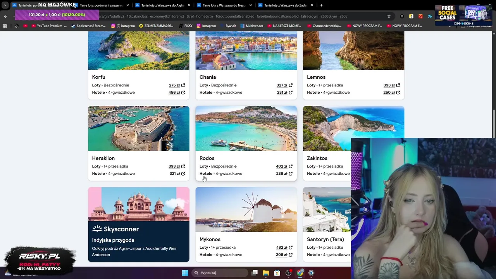Image resolution: width=496 pixels, height=279 pixels.
Task: Open Lemnos hotels external link icon
Action: point(398,93)
